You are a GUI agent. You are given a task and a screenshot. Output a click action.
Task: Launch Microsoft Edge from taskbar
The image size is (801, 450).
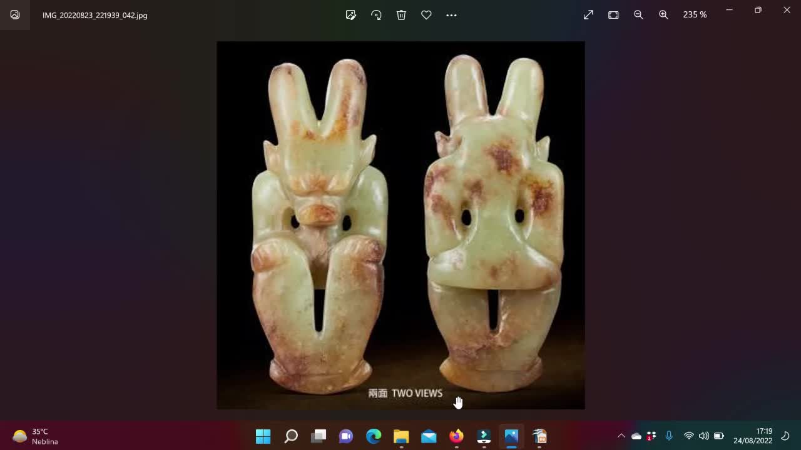click(x=374, y=436)
